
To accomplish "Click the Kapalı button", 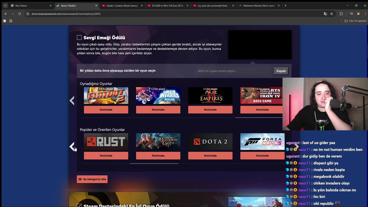I will [281, 71].
